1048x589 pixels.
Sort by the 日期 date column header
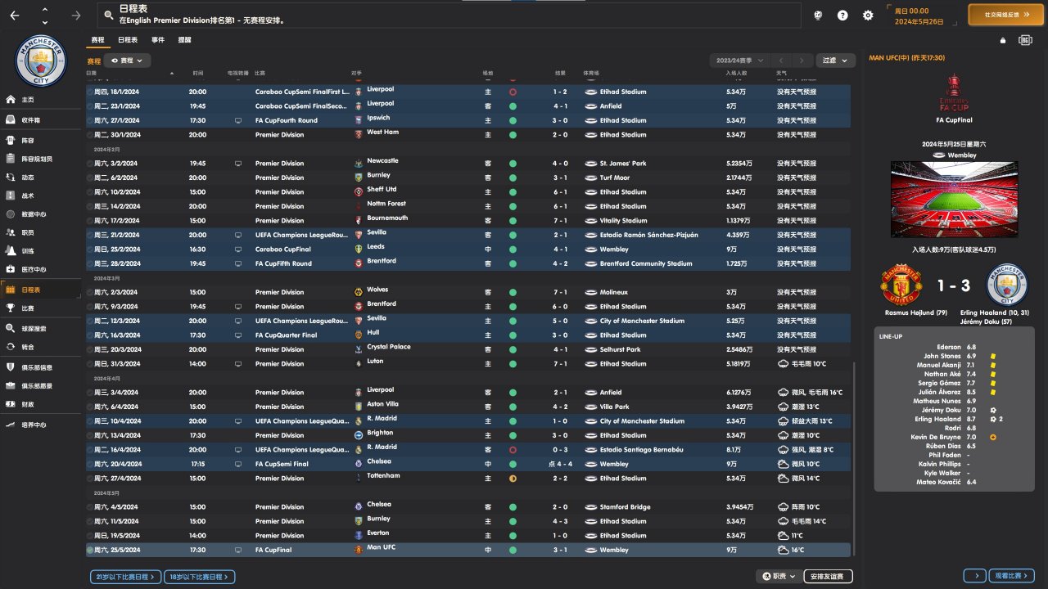pos(92,74)
